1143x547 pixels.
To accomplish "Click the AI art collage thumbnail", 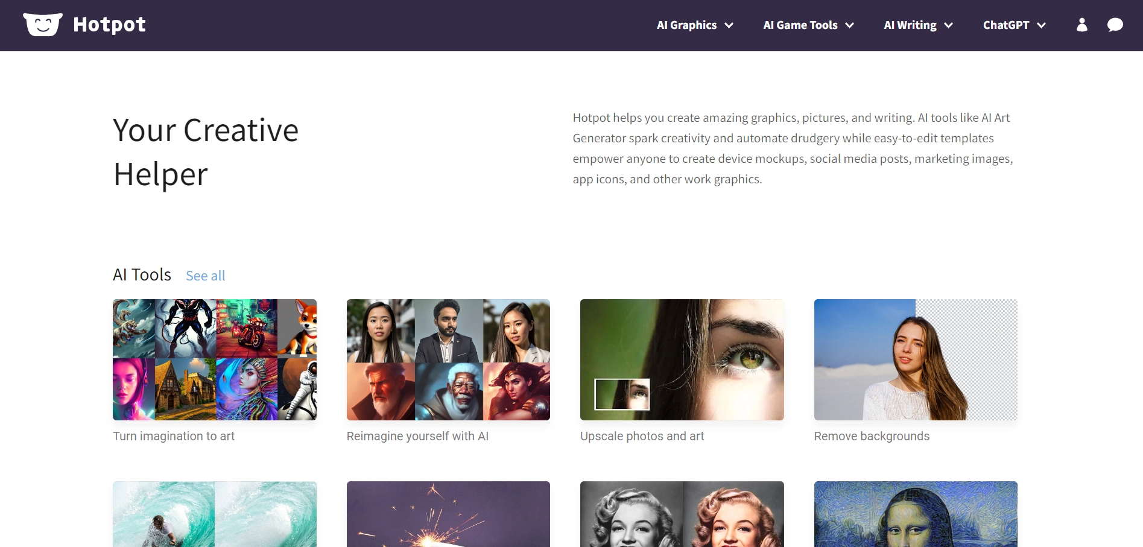I will 214,359.
